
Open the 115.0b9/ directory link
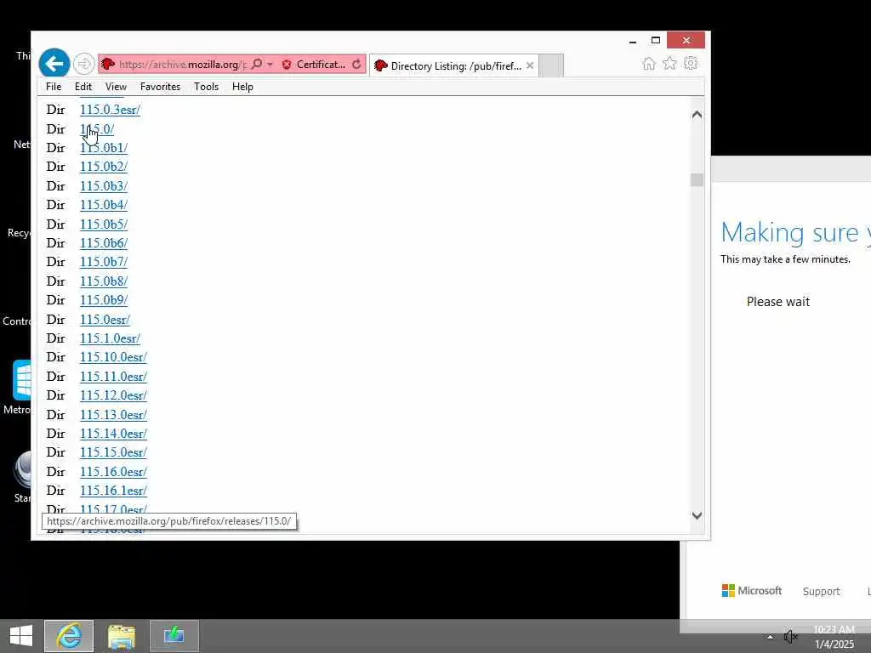pos(104,300)
